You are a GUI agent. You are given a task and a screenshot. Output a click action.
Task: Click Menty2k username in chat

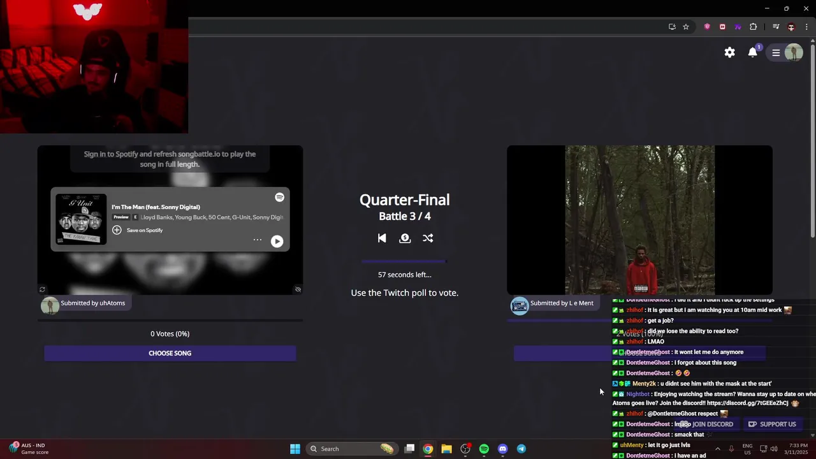pyautogui.click(x=644, y=384)
